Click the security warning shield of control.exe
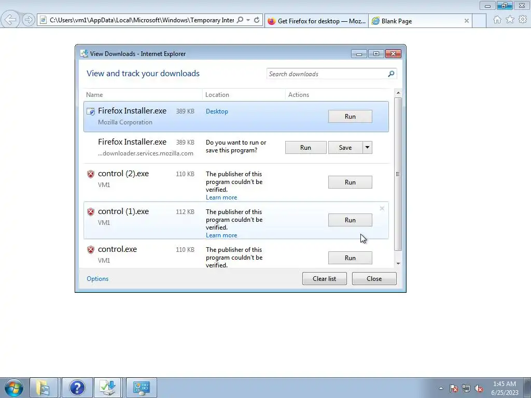 (x=90, y=250)
